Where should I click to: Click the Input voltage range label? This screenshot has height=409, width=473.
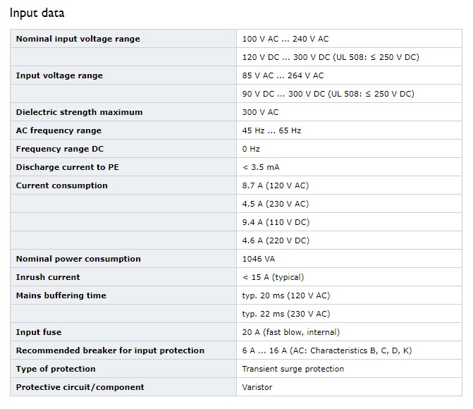point(59,75)
